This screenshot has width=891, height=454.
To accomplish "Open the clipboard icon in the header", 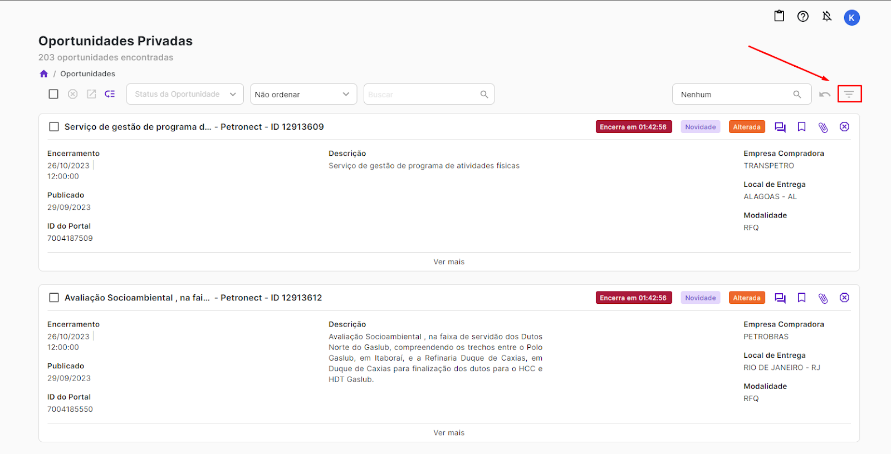I will point(779,16).
